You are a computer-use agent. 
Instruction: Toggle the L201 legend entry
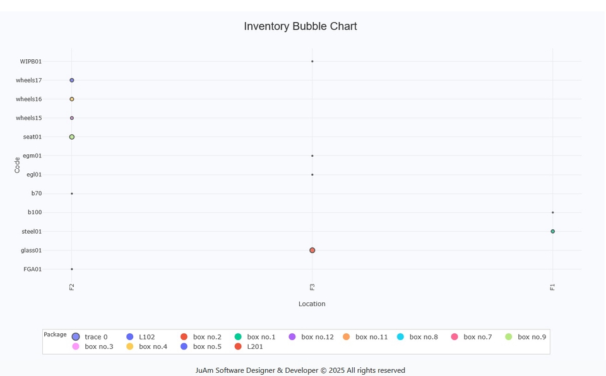254,346
